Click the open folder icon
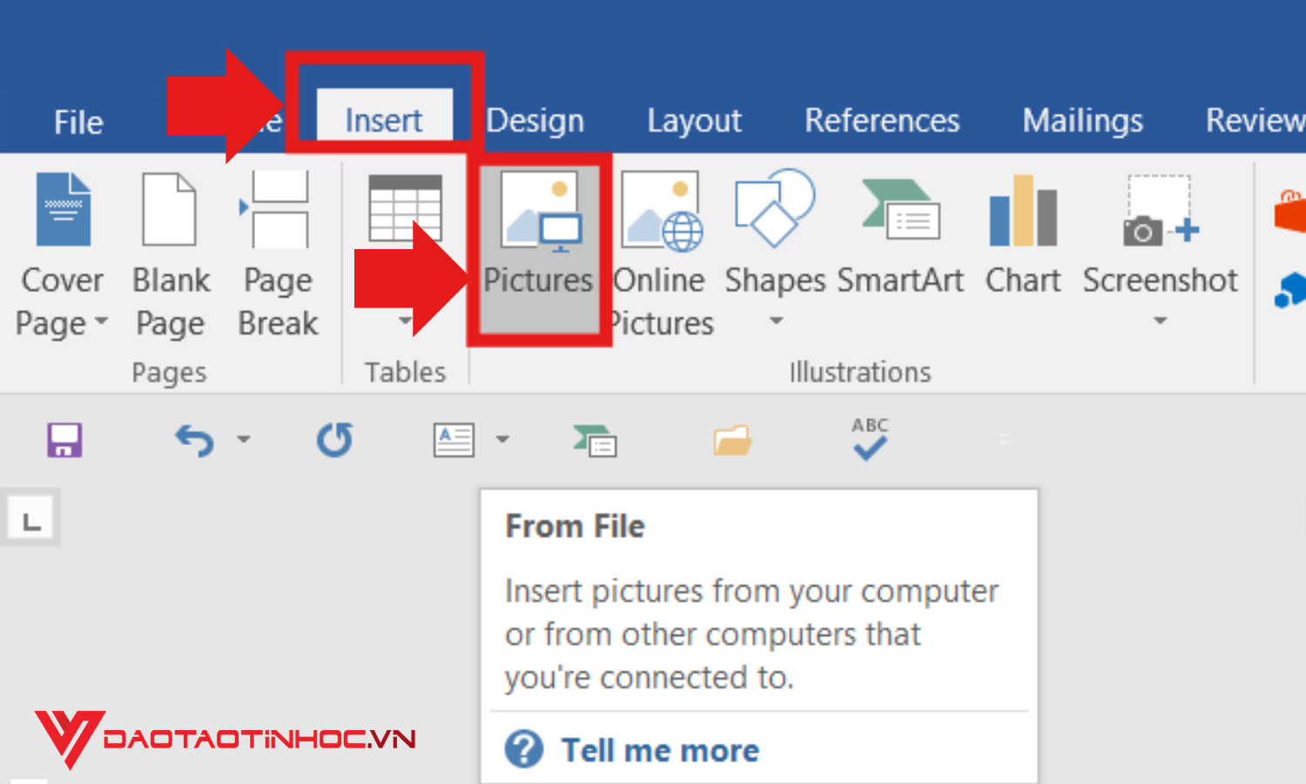Viewport: 1306px width, 784px height. point(732,440)
